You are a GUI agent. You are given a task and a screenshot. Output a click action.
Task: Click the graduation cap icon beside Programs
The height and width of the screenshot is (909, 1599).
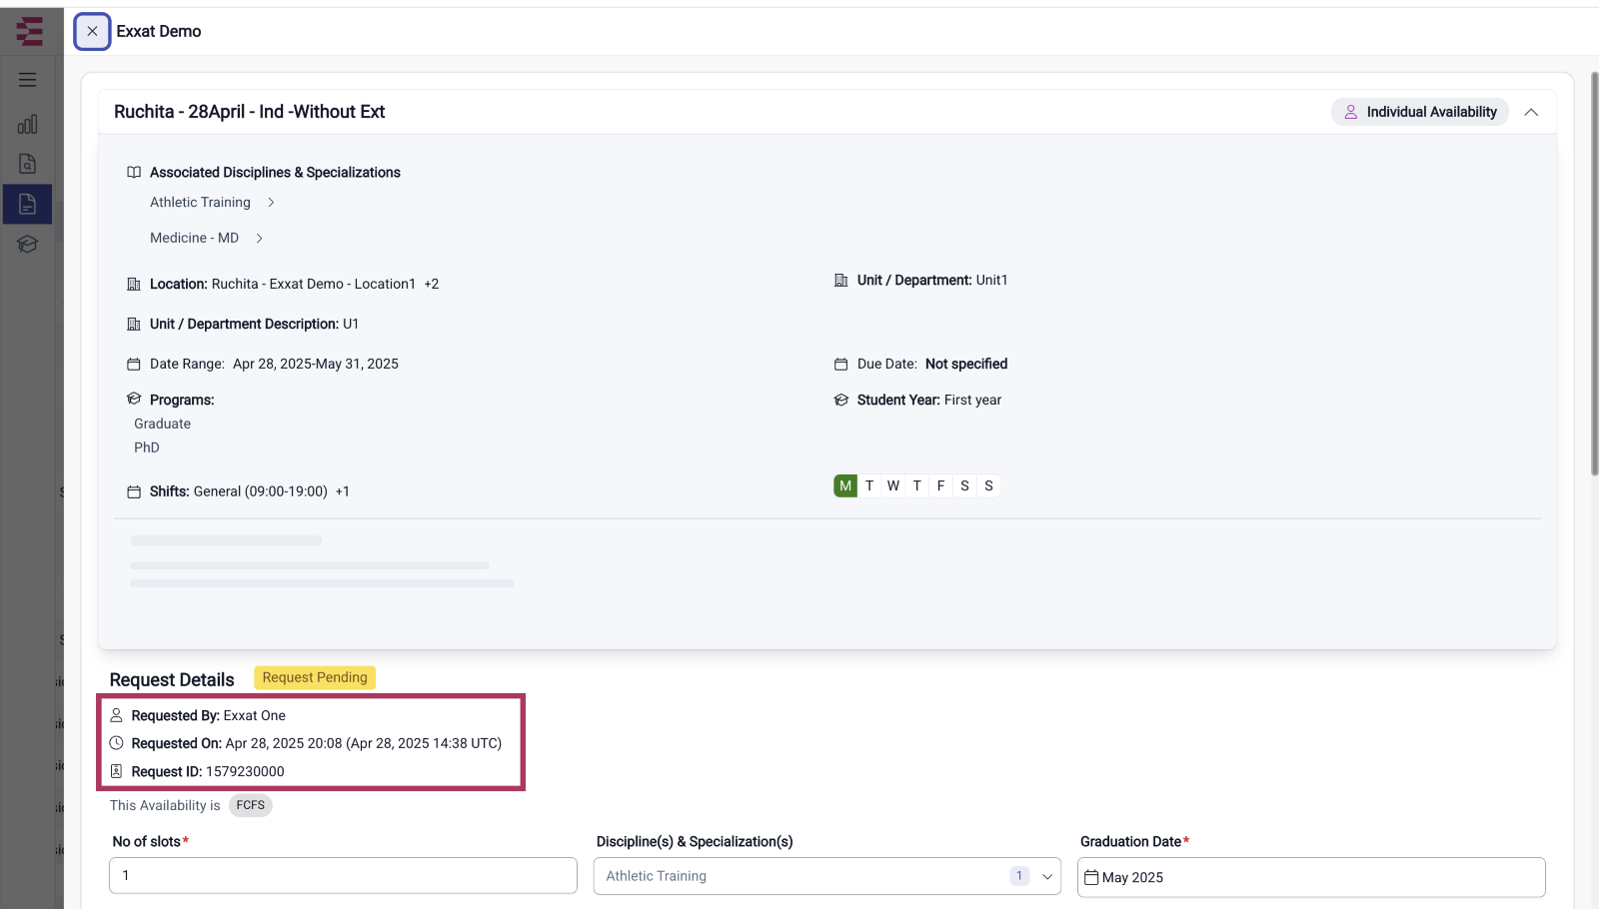[134, 399]
